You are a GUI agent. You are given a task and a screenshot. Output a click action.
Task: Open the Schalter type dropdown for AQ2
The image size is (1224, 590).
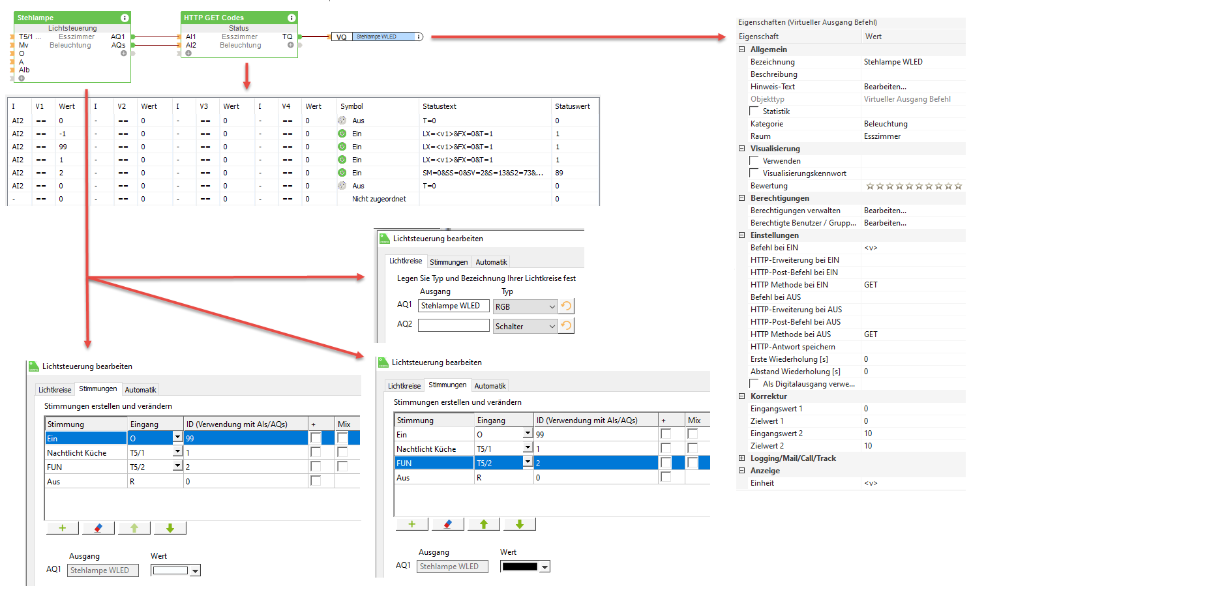pyautogui.click(x=552, y=326)
